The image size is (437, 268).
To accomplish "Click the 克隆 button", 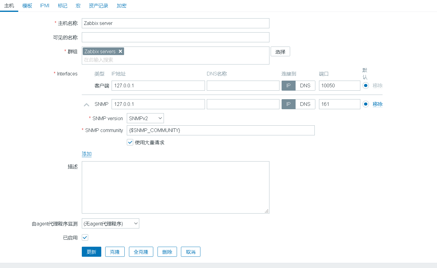I will coord(115,252).
